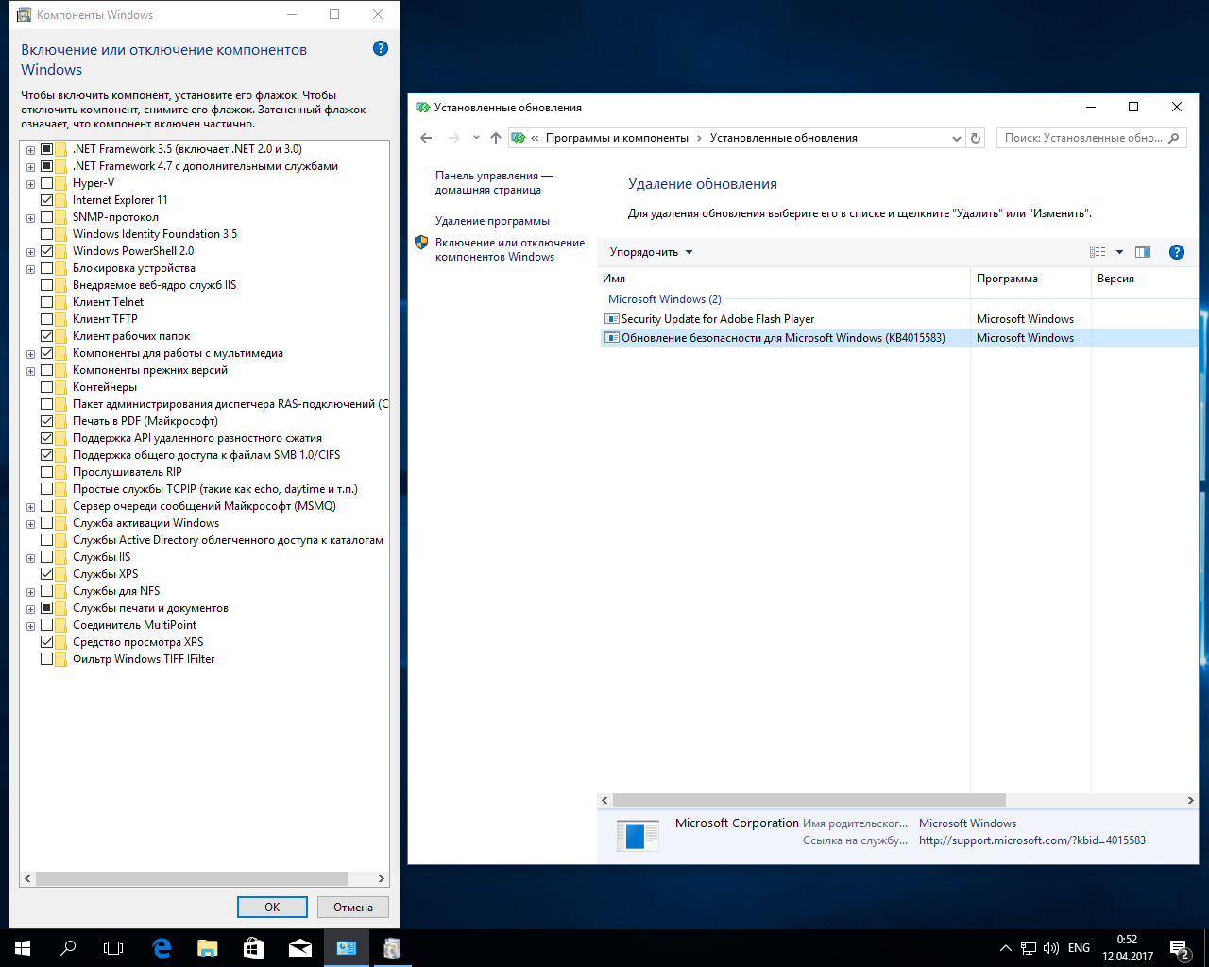Open the address bar history dropdown

pos(957,138)
